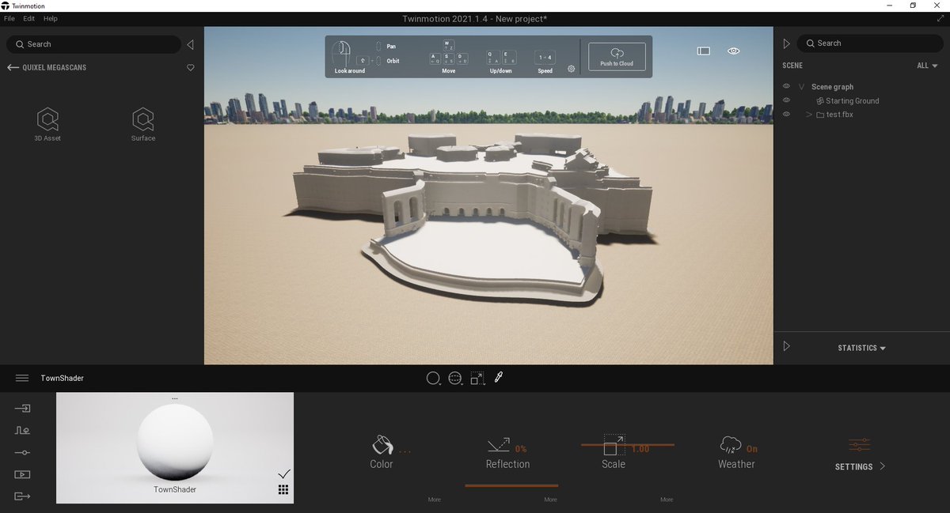This screenshot has width=950, height=513.
Task: Click the TownShader material preview sphere
Action: pyautogui.click(x=175, y=441)
